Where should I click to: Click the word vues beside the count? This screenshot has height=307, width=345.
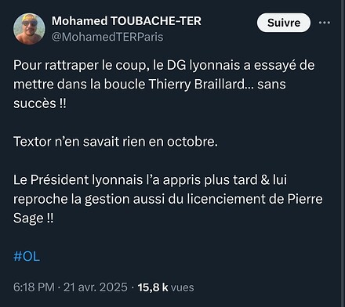pos(183,287)
